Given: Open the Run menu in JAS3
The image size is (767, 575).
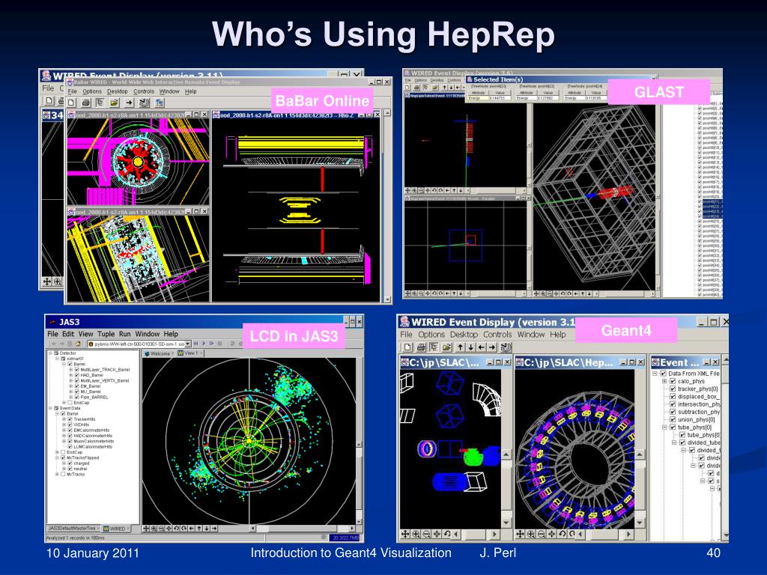Looking at the screenshot, I should tap(125, 334).
